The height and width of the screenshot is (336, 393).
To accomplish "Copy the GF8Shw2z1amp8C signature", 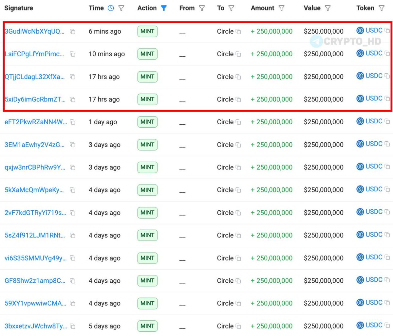I will (73, 281).
